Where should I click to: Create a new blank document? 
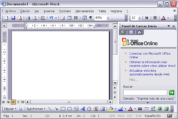coord(7,18)
